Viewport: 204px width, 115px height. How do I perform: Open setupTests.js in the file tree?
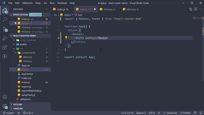coord(30,95)
